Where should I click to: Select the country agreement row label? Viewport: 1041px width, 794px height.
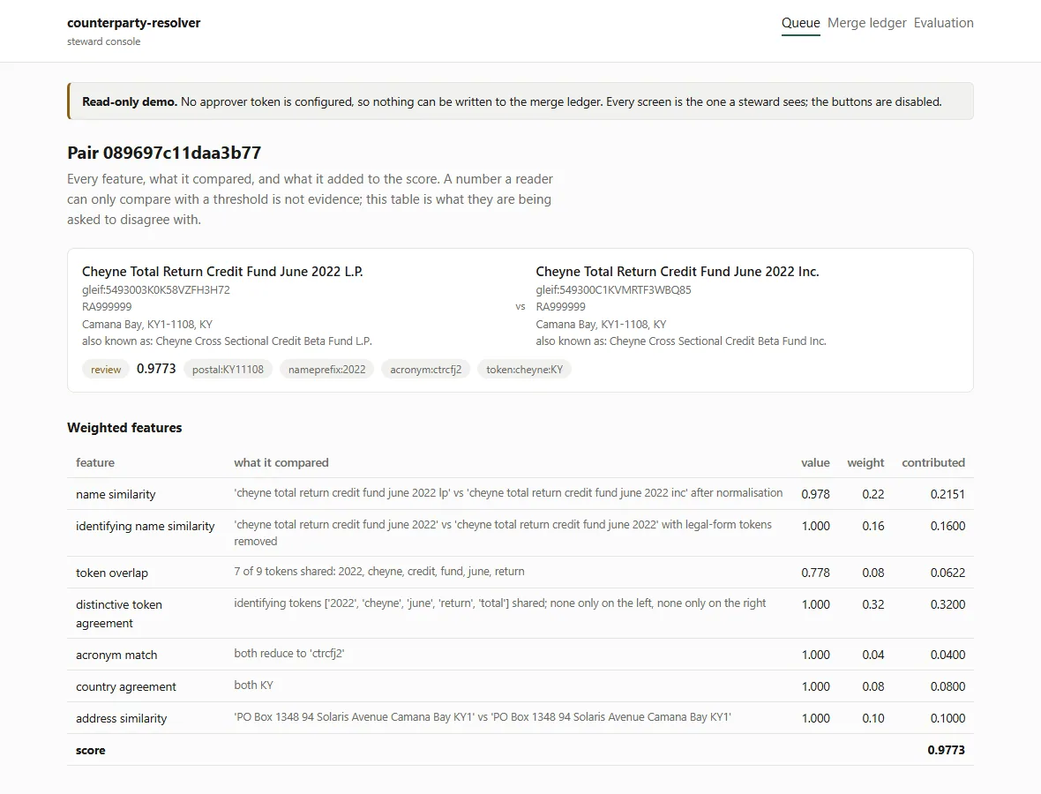tap(126, 686)
